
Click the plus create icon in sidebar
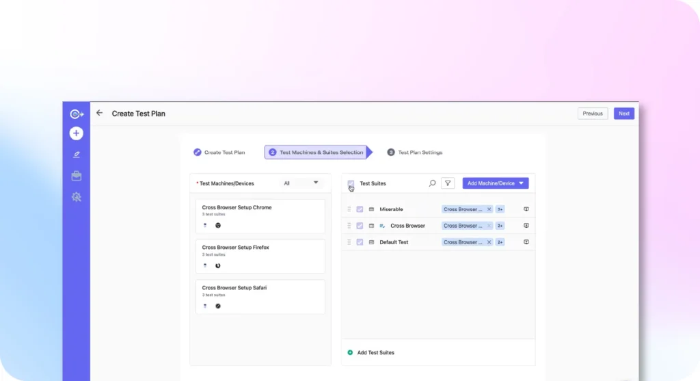click(x=77, y=133)
